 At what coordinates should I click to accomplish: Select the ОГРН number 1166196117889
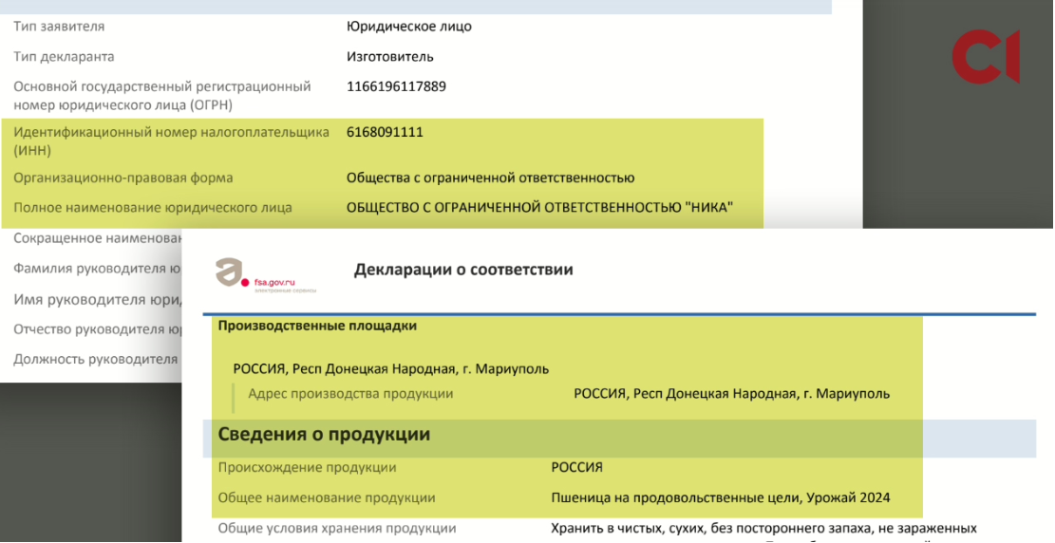pos(396,87)
